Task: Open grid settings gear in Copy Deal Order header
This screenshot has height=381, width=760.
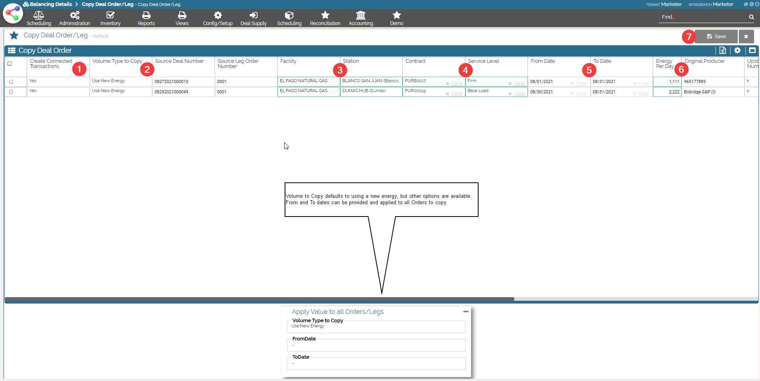Action: pos(737,50)
